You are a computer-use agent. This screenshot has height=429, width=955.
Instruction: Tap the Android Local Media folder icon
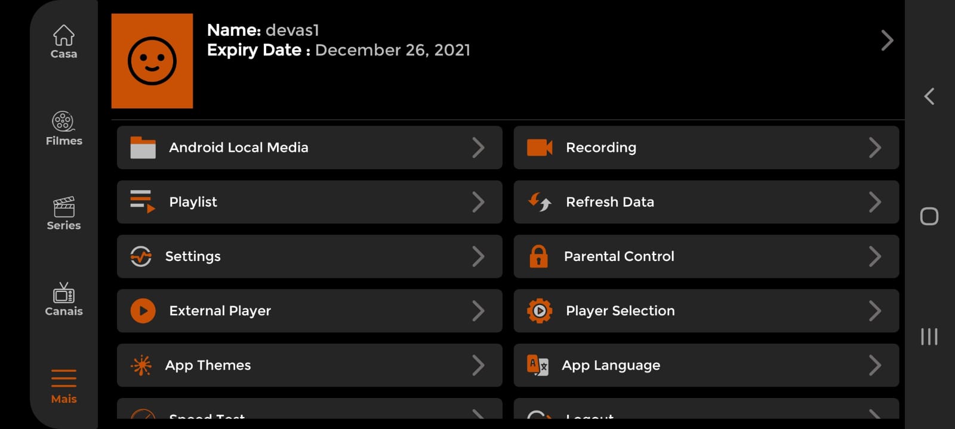(143, 148)
